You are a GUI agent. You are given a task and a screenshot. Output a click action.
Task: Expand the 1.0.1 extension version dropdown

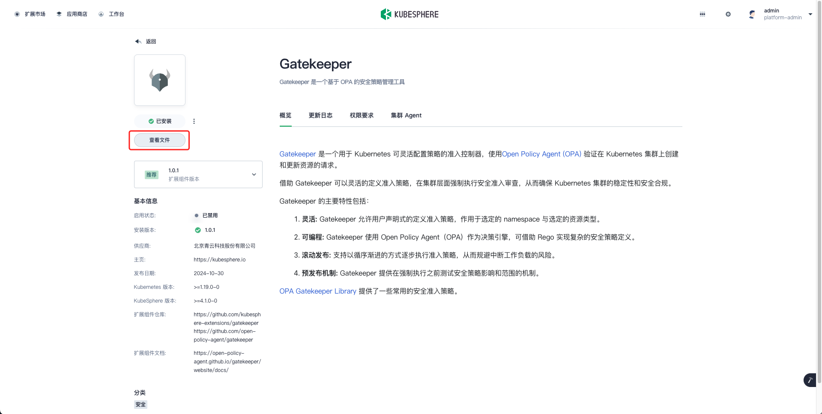(198, 174)
